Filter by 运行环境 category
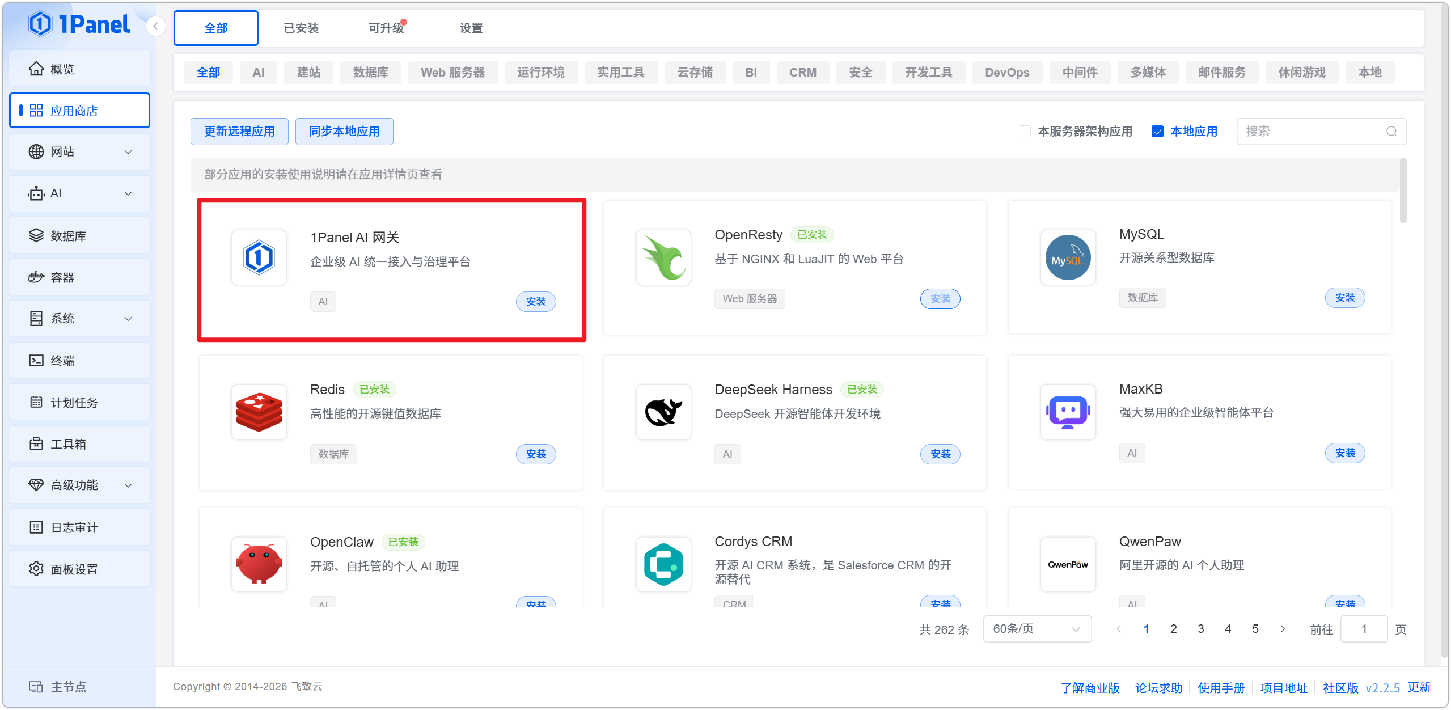 click(x=541, y=73)
